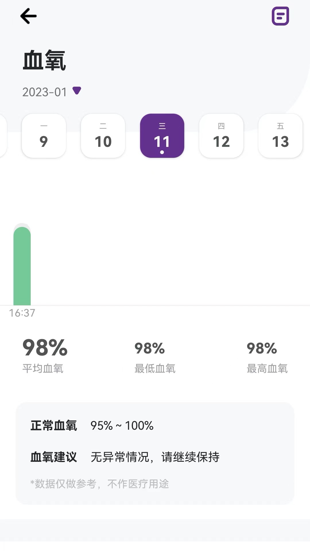Select date card 12 for Thursday
The image size is (310, 551).
[221, 135]
